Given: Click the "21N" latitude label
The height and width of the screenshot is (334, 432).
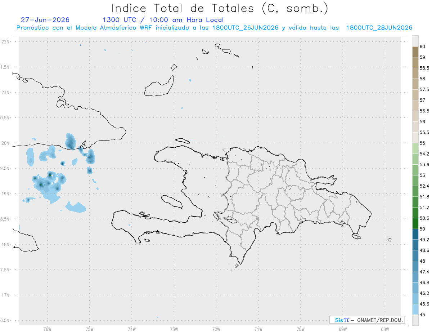Looking at the screenshot, I should coord(6,93).
